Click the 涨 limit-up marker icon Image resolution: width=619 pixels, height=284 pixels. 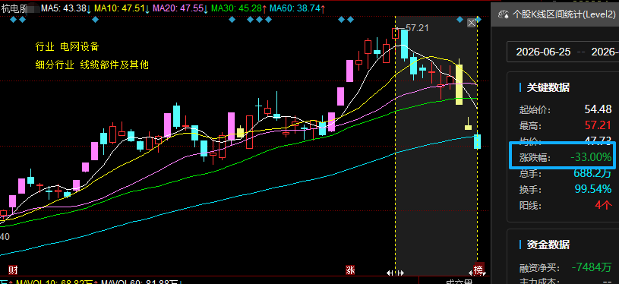[350, 270]
